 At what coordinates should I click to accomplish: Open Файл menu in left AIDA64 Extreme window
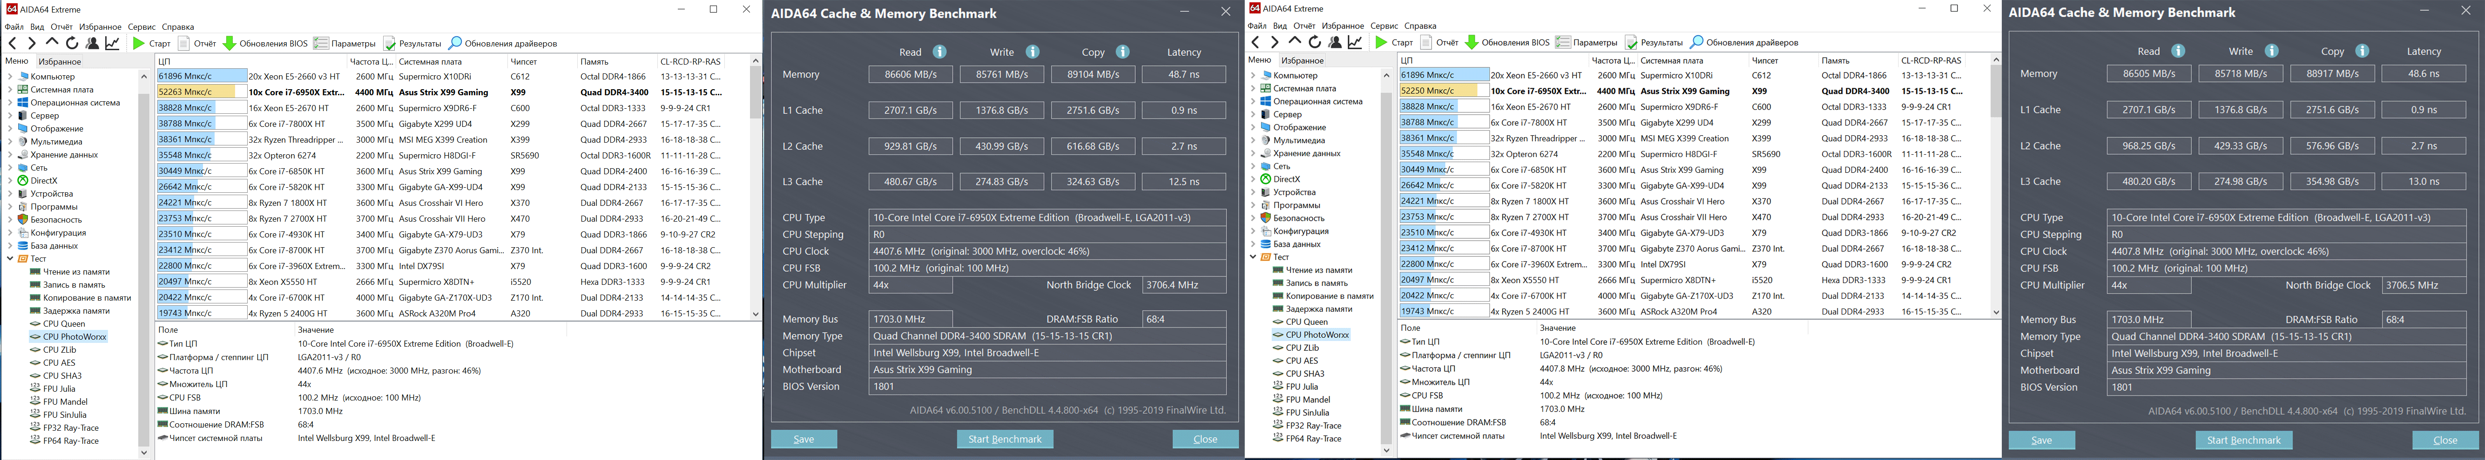(14, 27)
